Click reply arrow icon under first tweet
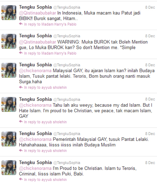 tap(21, 24)
